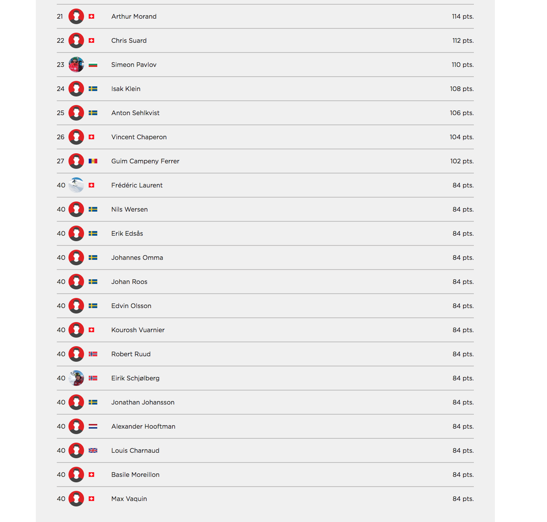Select the Johannes Omma name link
Viewport: 547px width, 522px height.
click(x=137, y=257)
